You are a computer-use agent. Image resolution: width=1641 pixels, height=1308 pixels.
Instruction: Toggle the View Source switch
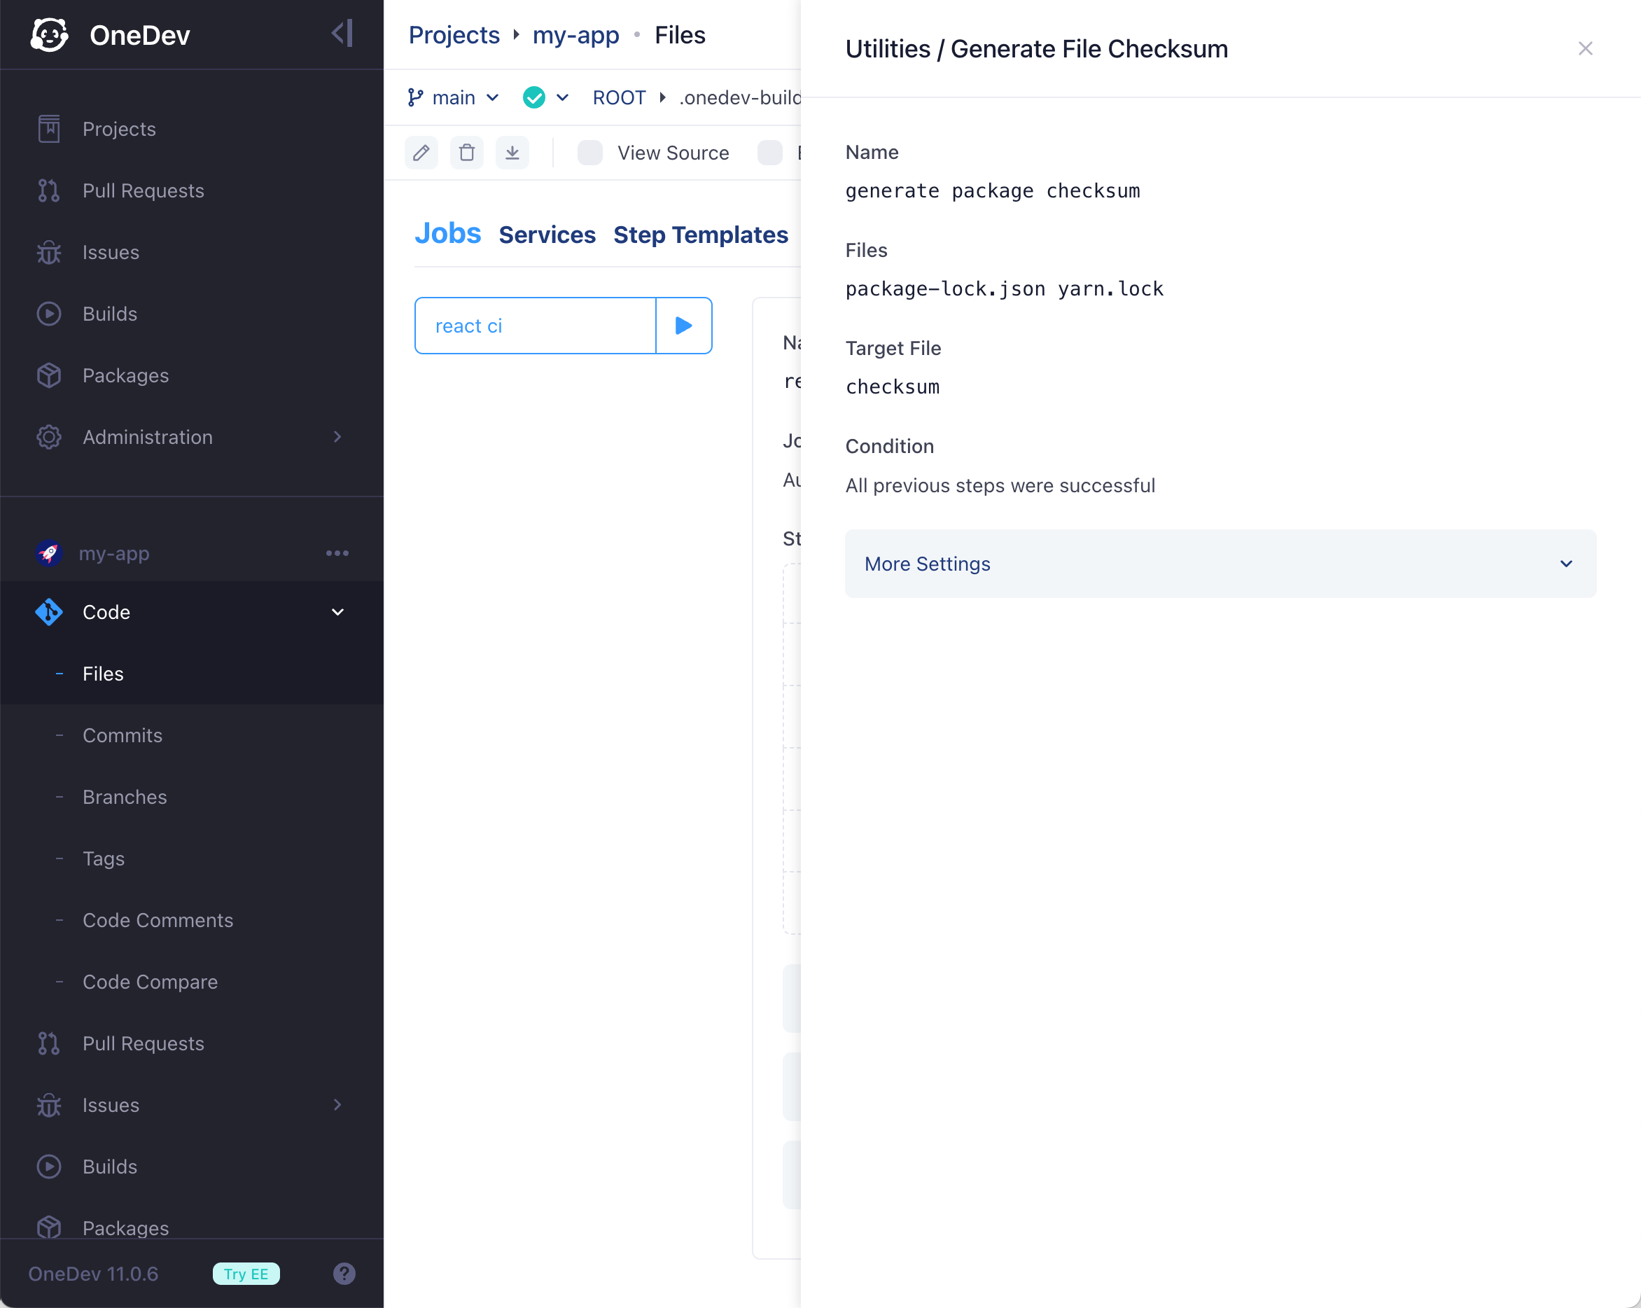pos(590,153)
